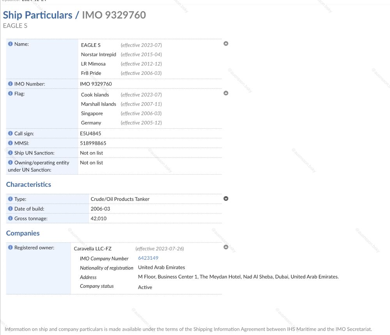Click the info icon beside Date of build
This screenshot has height=335, width=390.
[10, 209]
